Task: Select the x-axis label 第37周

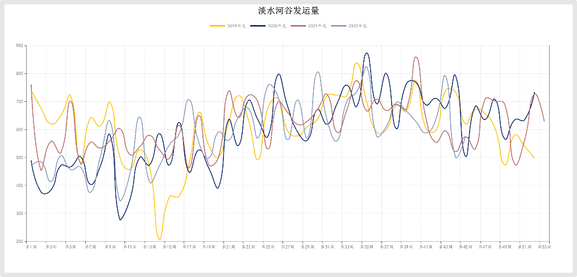Action: click(387, 246)
